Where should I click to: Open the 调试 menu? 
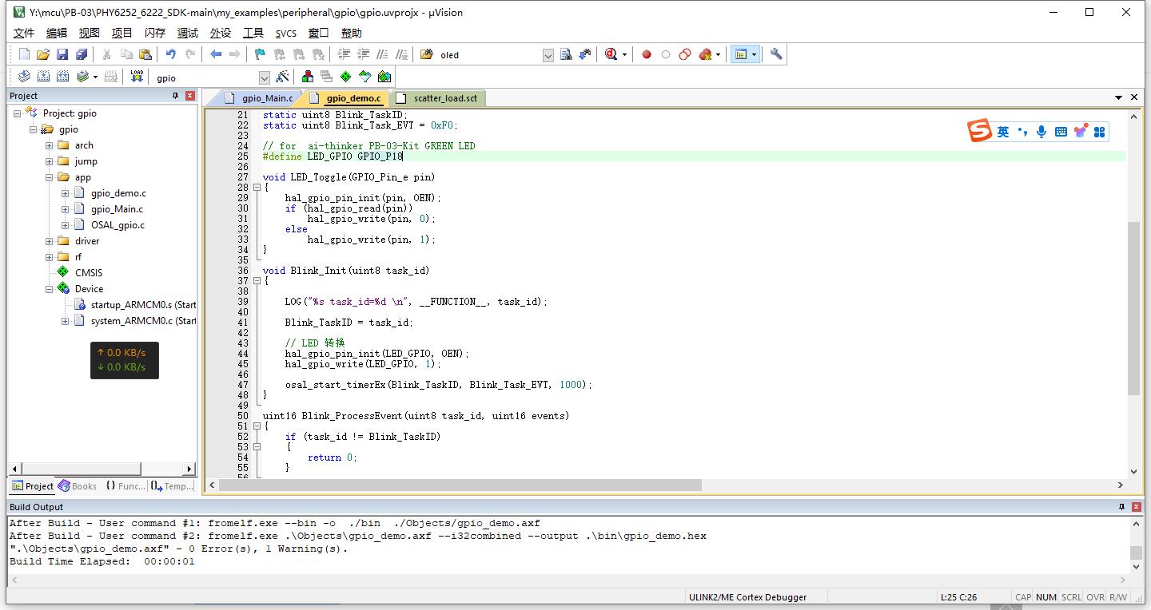tap(188, 33)
